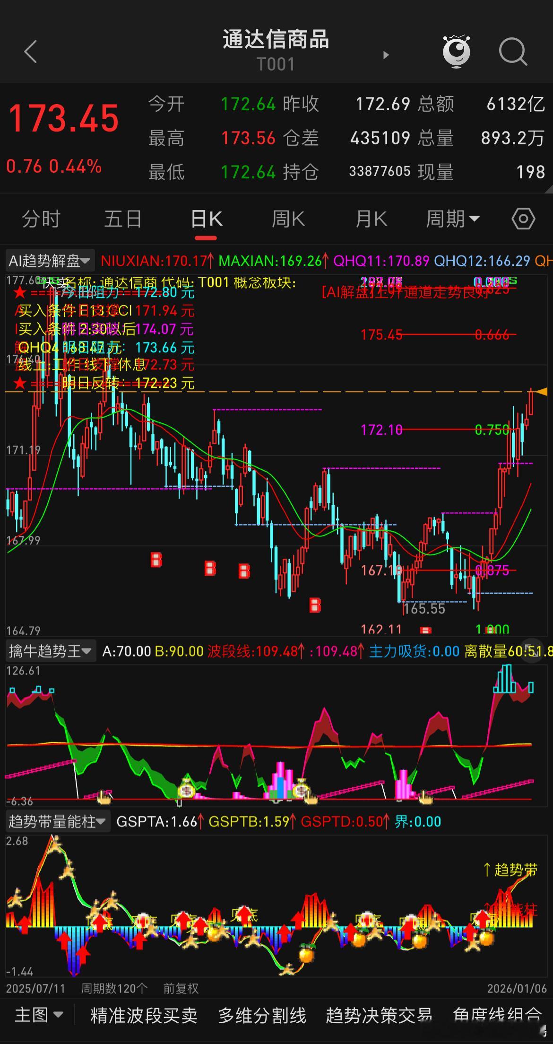Tap the 通达信商品 title
The height and width of the screenshot is (1044, 553).
click(276, 39)
